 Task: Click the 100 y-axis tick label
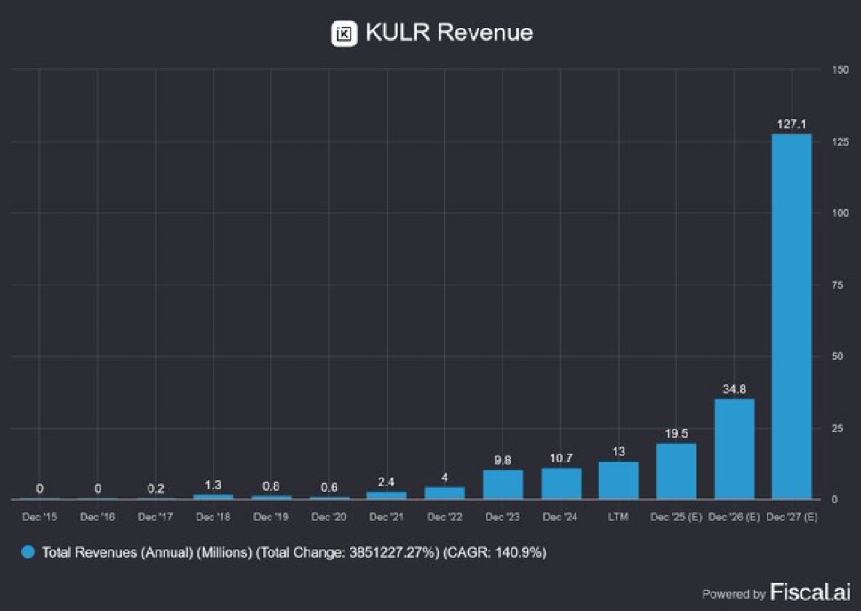(841, 213)
